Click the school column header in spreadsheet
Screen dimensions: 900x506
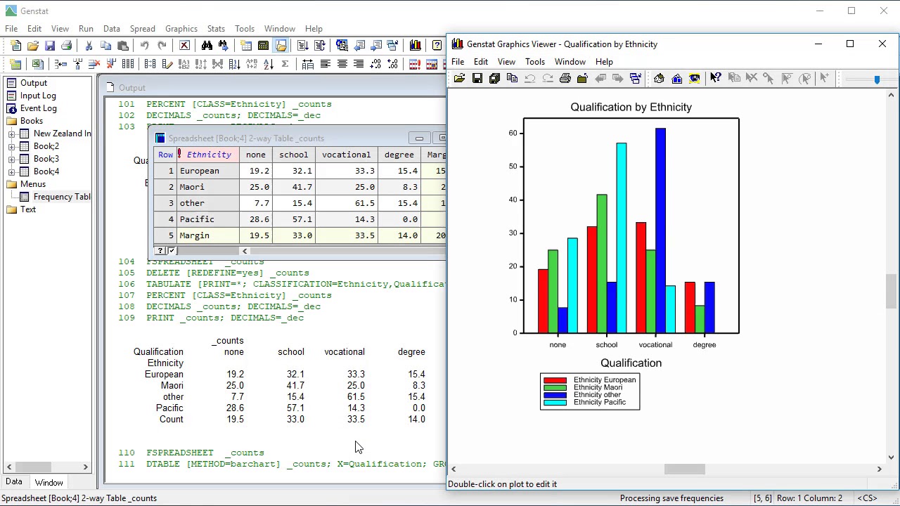point(293,155)
